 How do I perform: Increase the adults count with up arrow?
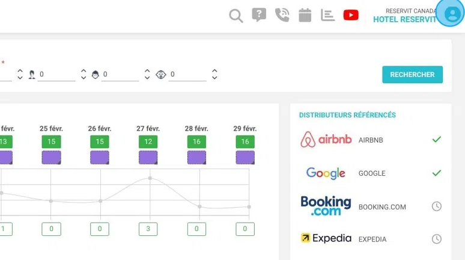click(x=84, y=71)
